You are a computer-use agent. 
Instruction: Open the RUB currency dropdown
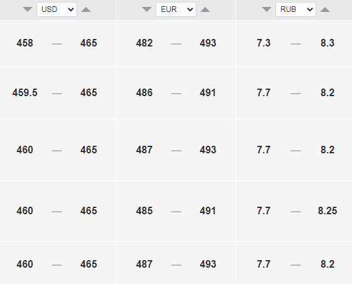coord(296,9)
